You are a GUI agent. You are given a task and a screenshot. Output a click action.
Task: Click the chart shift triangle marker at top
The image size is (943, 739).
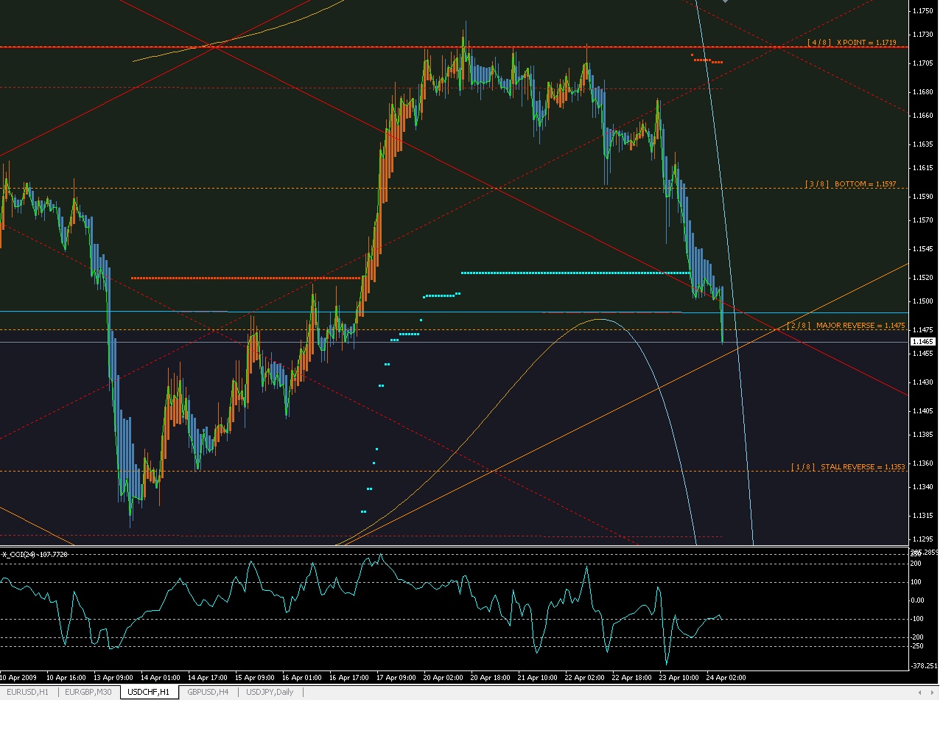[726, 1]
